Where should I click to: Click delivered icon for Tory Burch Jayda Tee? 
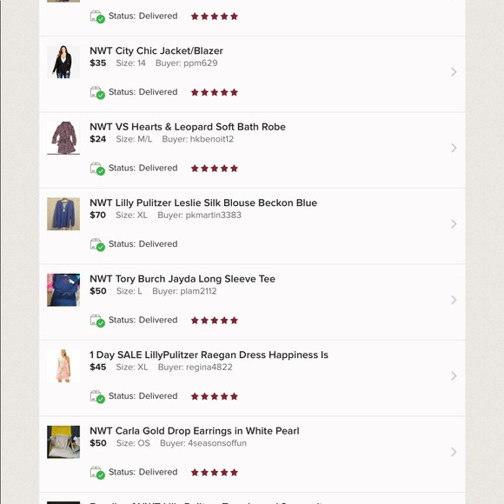(97, 321)
